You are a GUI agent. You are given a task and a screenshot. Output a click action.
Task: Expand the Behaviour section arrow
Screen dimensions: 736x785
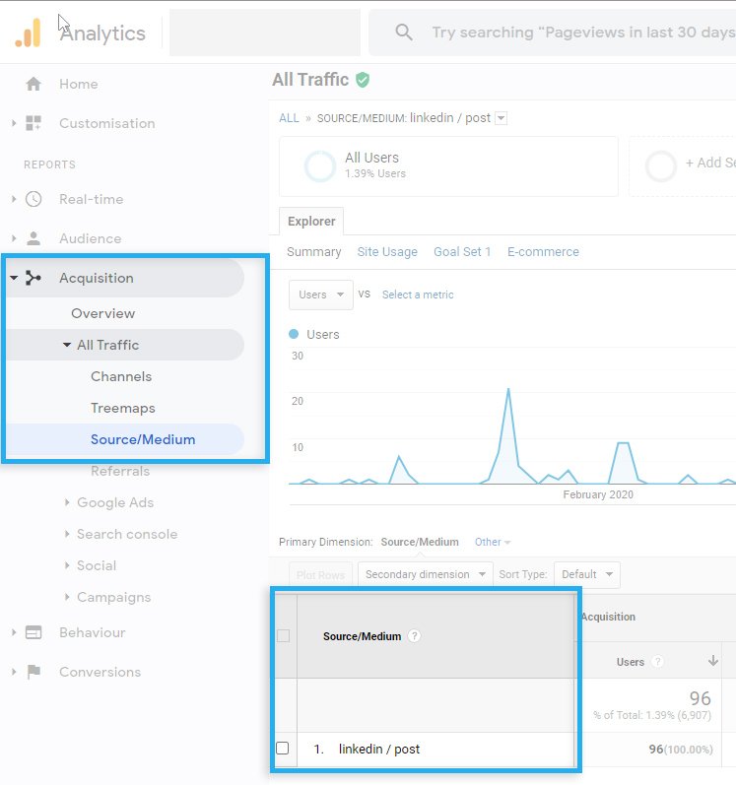tap(14, 632)
